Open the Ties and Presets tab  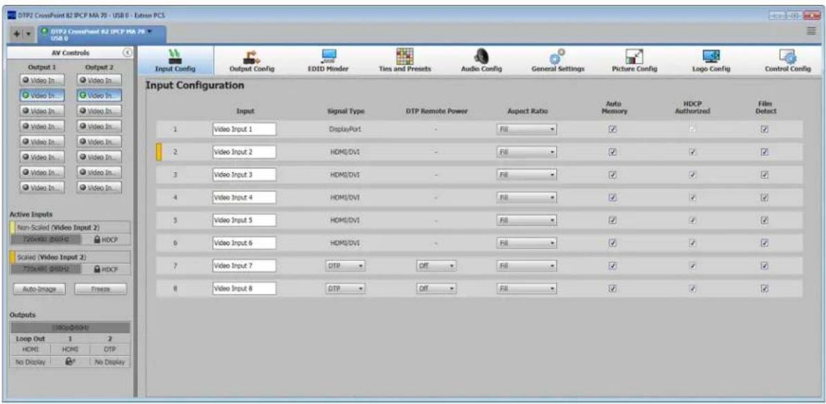pos(404,60)
